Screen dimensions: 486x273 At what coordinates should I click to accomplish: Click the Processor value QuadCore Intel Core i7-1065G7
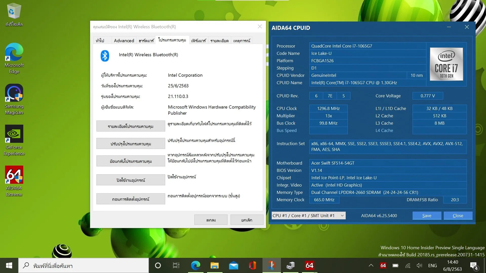tap(368, 46)
